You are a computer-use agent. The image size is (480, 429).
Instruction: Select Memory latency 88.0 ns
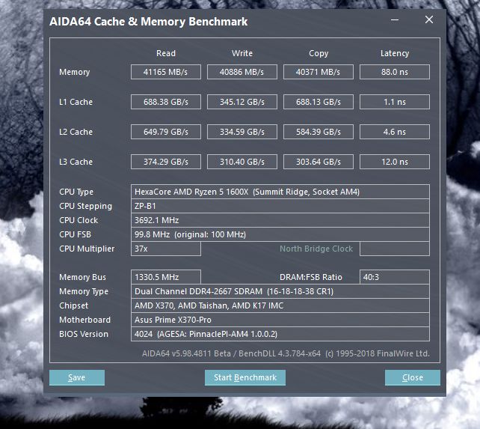coord(395,72)
